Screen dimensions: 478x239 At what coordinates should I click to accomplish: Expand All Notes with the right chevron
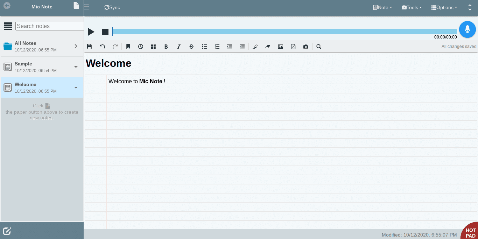point(76,46)
